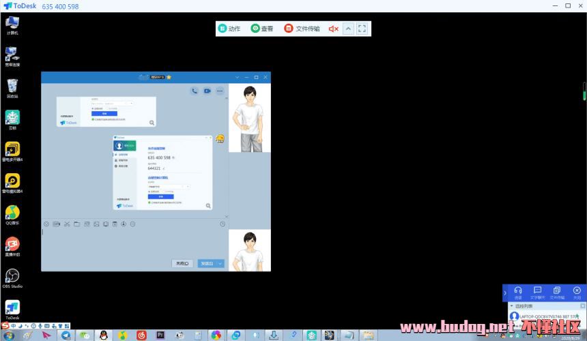Open the 直播伴侣 red camera desktop icon

click(12, 247)
